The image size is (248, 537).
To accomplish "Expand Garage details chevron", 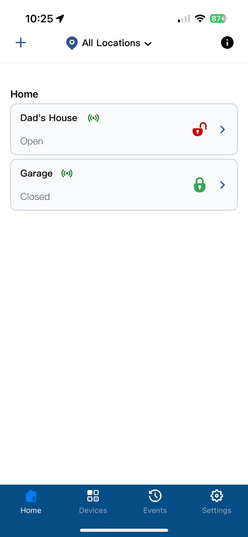I will tap(223, 185).
